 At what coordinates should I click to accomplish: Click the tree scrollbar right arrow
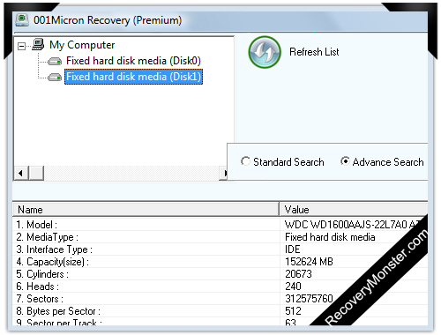(224, 173)
